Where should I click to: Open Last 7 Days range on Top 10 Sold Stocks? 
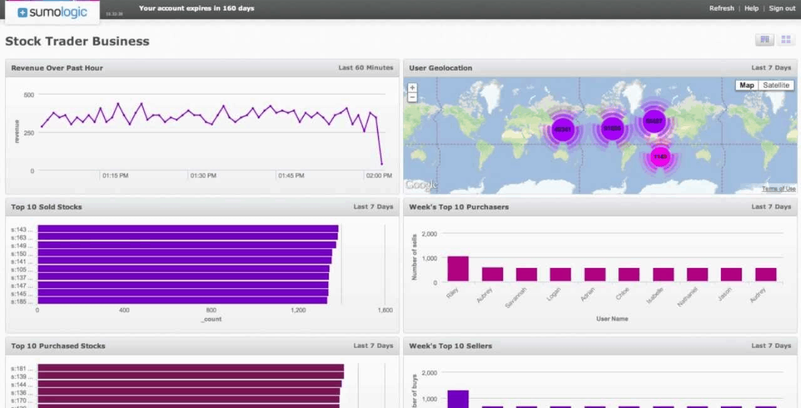click(373, 206)
